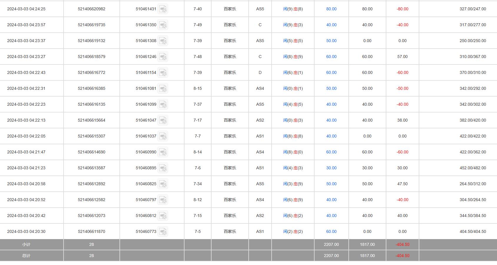Click subtotal row loss value -404.50

[402, 244]
